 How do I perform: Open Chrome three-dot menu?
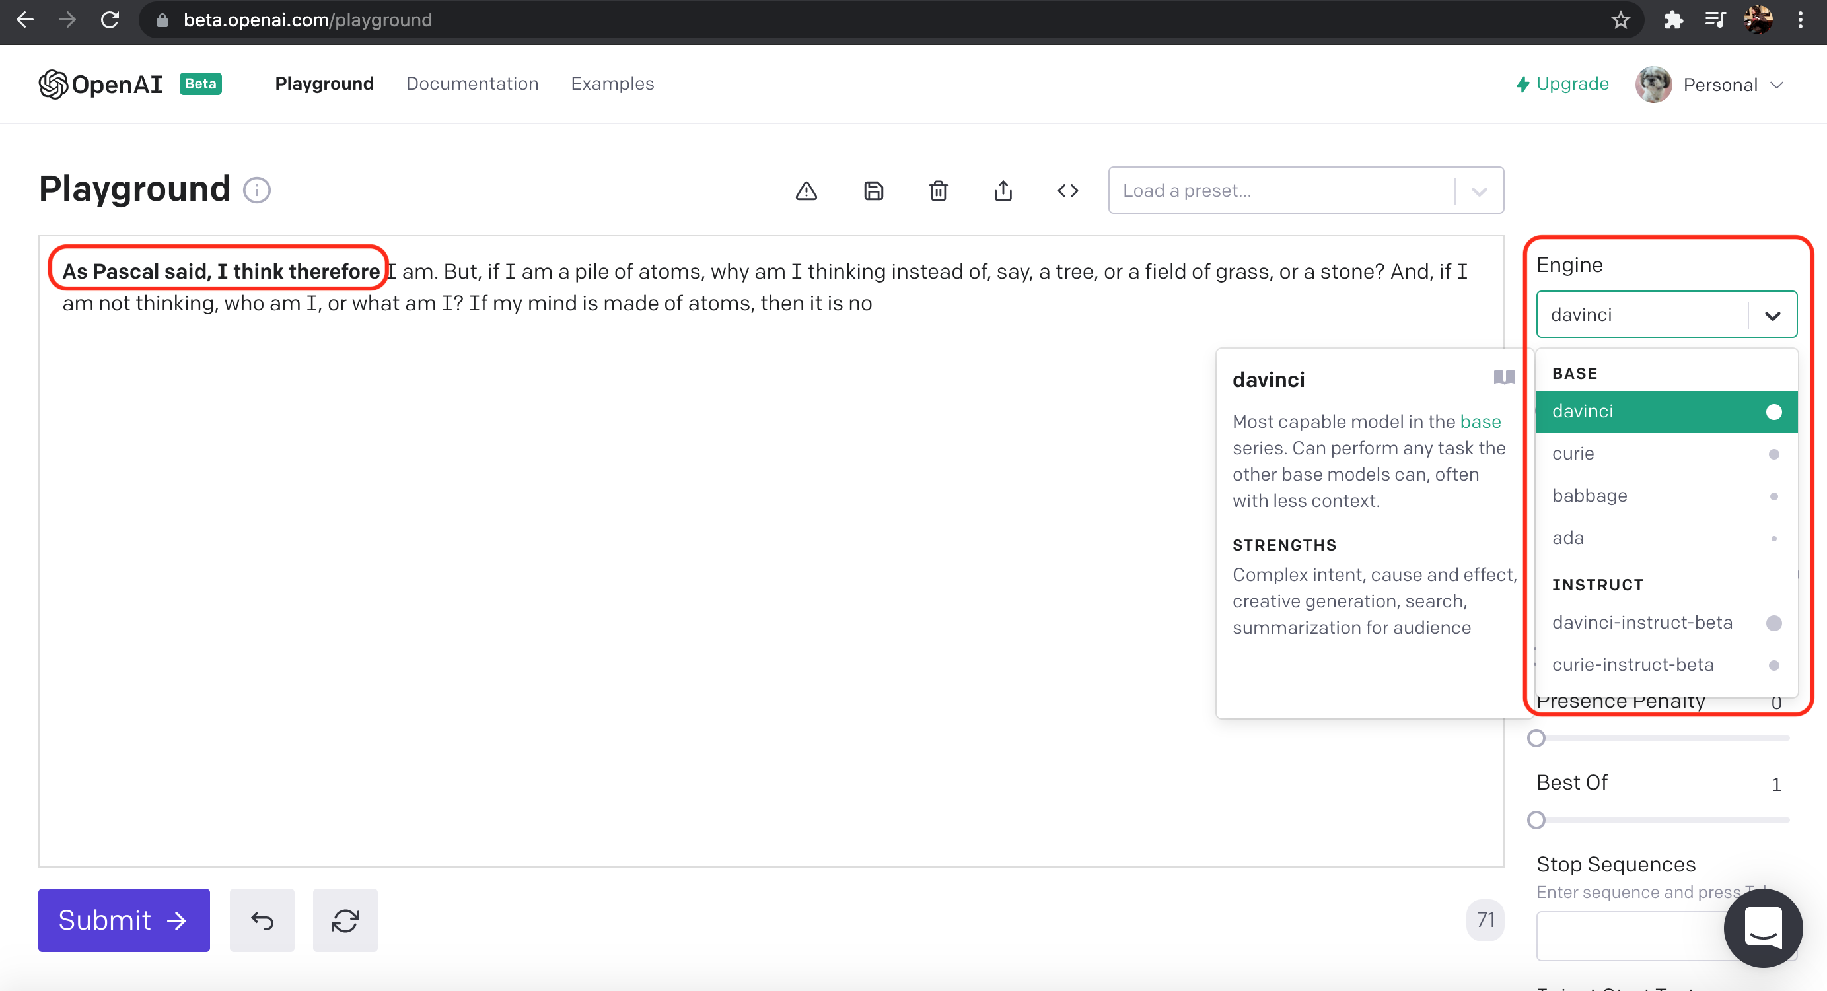(1801, 20)
